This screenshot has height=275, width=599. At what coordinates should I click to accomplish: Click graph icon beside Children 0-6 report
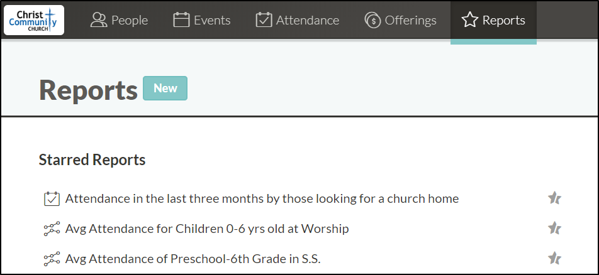click(52, 229)
